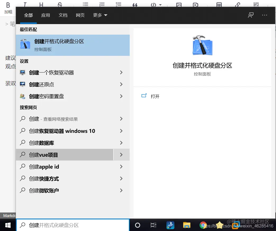
Task: Click 打开 to launch disk partition tool
Action: pyautogui.click(x=155, y=96)
